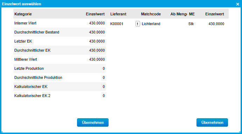Choose Kalkulatorischer EK (without number 2)
Screen dimensions: 242x134
60,87
